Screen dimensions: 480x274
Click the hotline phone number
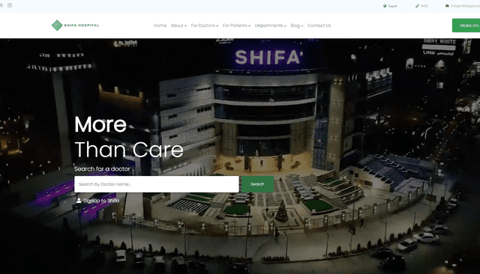click(x=424, y=6)
